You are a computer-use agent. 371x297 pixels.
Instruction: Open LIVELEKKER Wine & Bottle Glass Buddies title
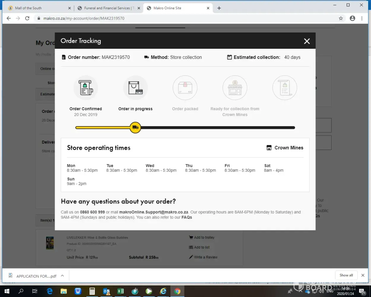(x=97, y=238)
